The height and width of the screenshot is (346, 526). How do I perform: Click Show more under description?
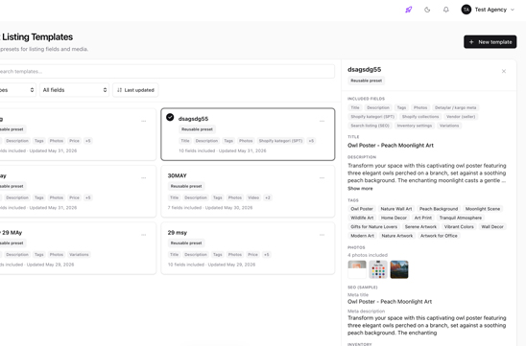[x=360, y=189]
